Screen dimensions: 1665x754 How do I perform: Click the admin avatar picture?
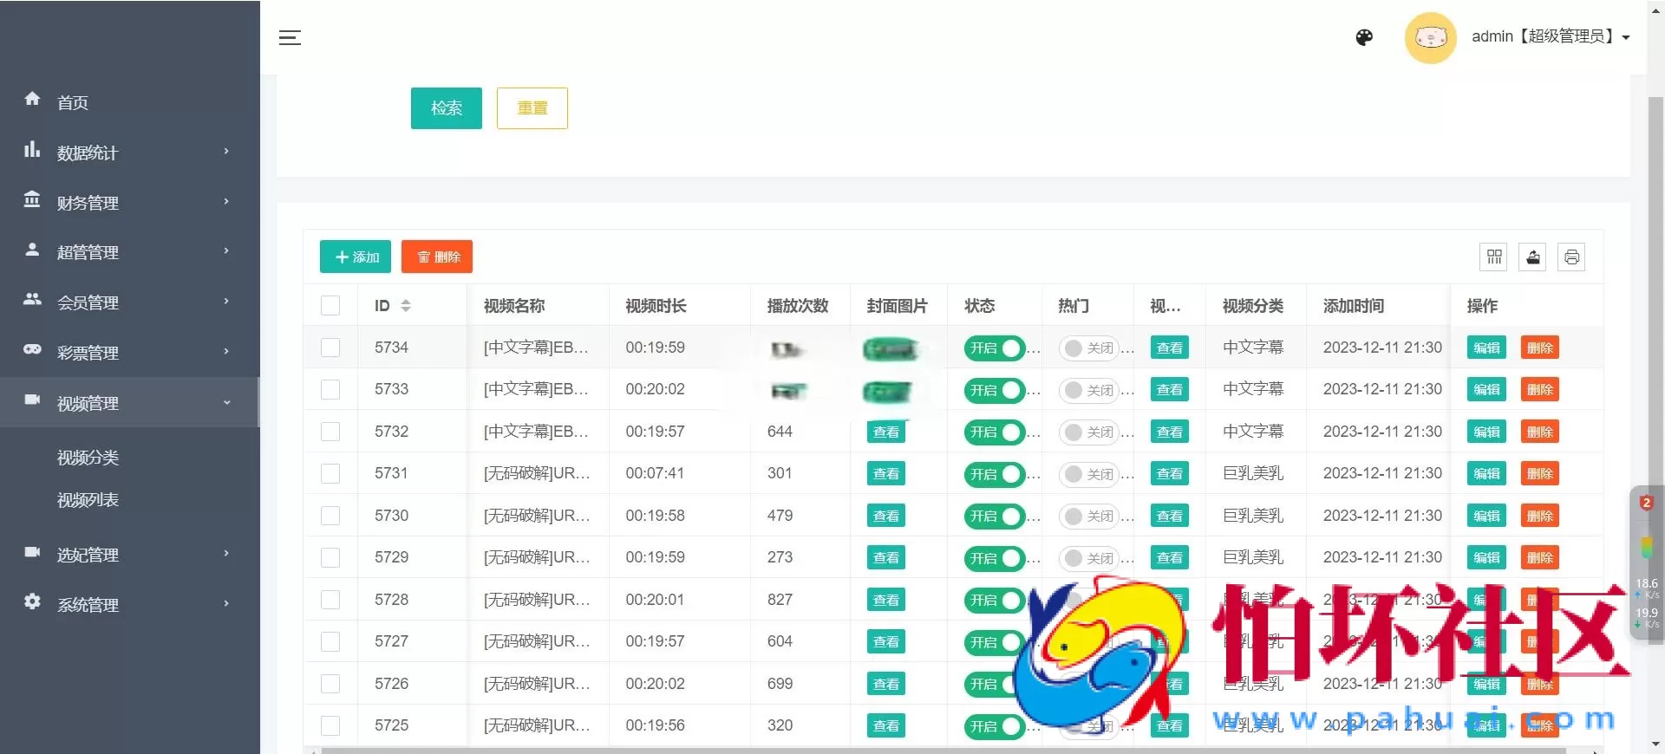coord(1430,37)
